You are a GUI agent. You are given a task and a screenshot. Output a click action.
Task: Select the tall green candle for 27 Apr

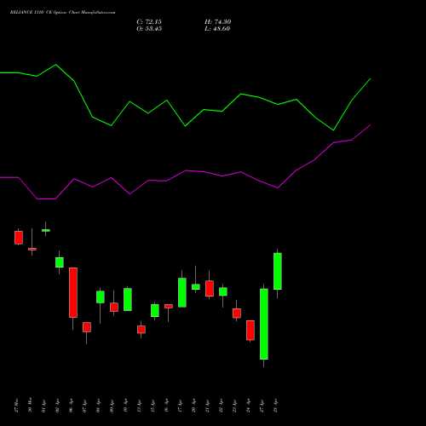pyautogui.click(x=264, y=324)
